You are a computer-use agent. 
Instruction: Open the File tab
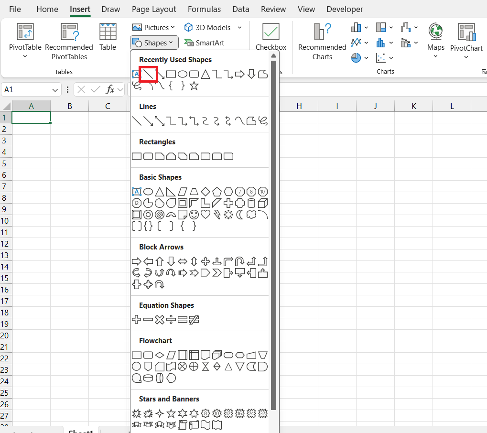tap(15, 9)
